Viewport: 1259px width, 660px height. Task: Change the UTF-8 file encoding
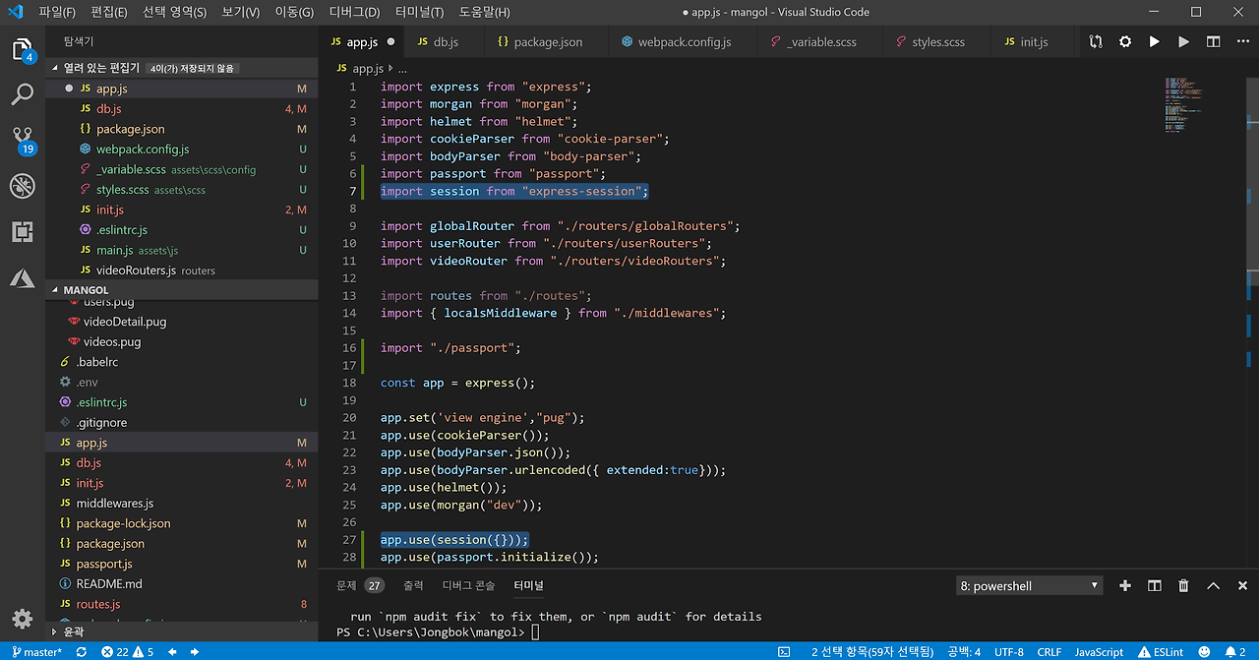[1008, 651]
